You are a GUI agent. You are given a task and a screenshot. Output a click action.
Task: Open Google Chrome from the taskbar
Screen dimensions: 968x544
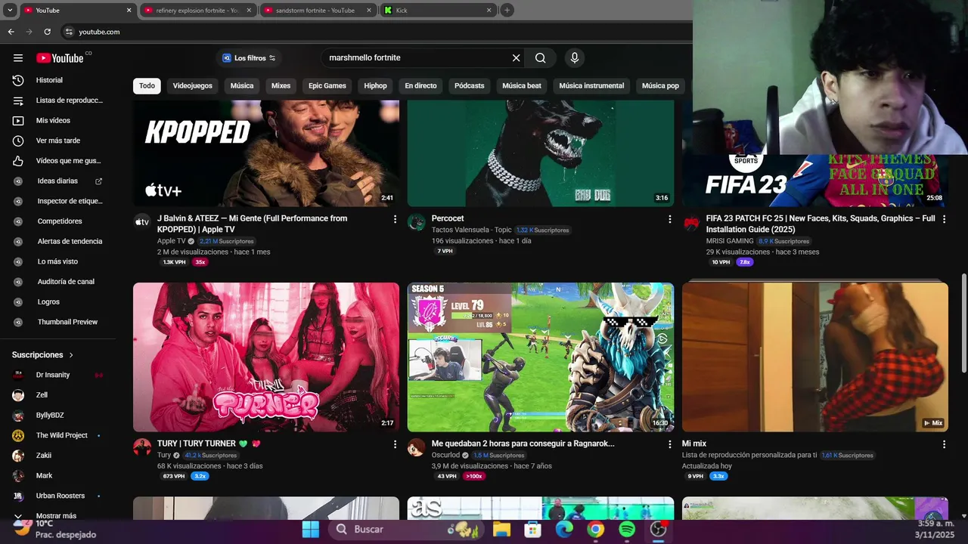point(596,530)
